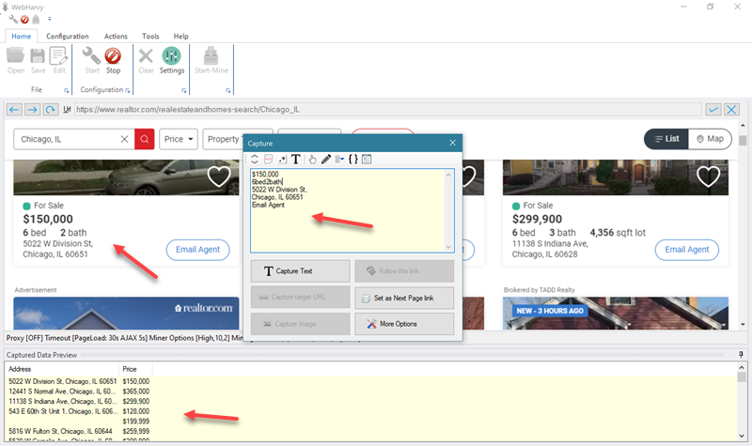Open the Actions ribbon tab
752x446 pixels.
pos(116,36)
